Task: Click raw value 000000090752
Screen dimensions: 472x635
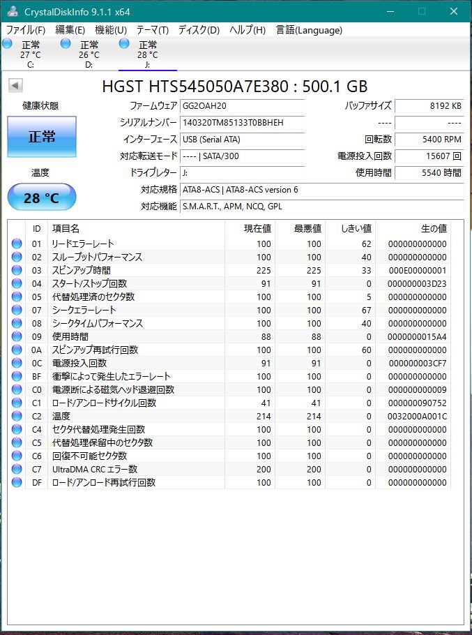Action: [x=418, y=403]
